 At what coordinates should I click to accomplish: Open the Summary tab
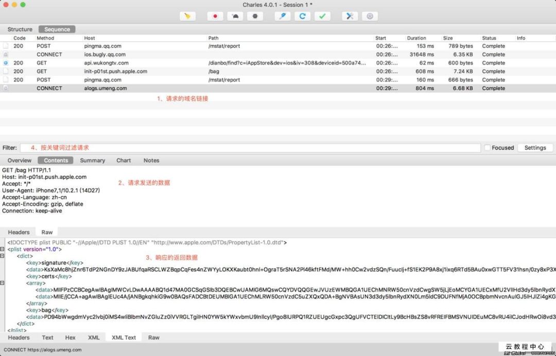click(x=93, y=160)
